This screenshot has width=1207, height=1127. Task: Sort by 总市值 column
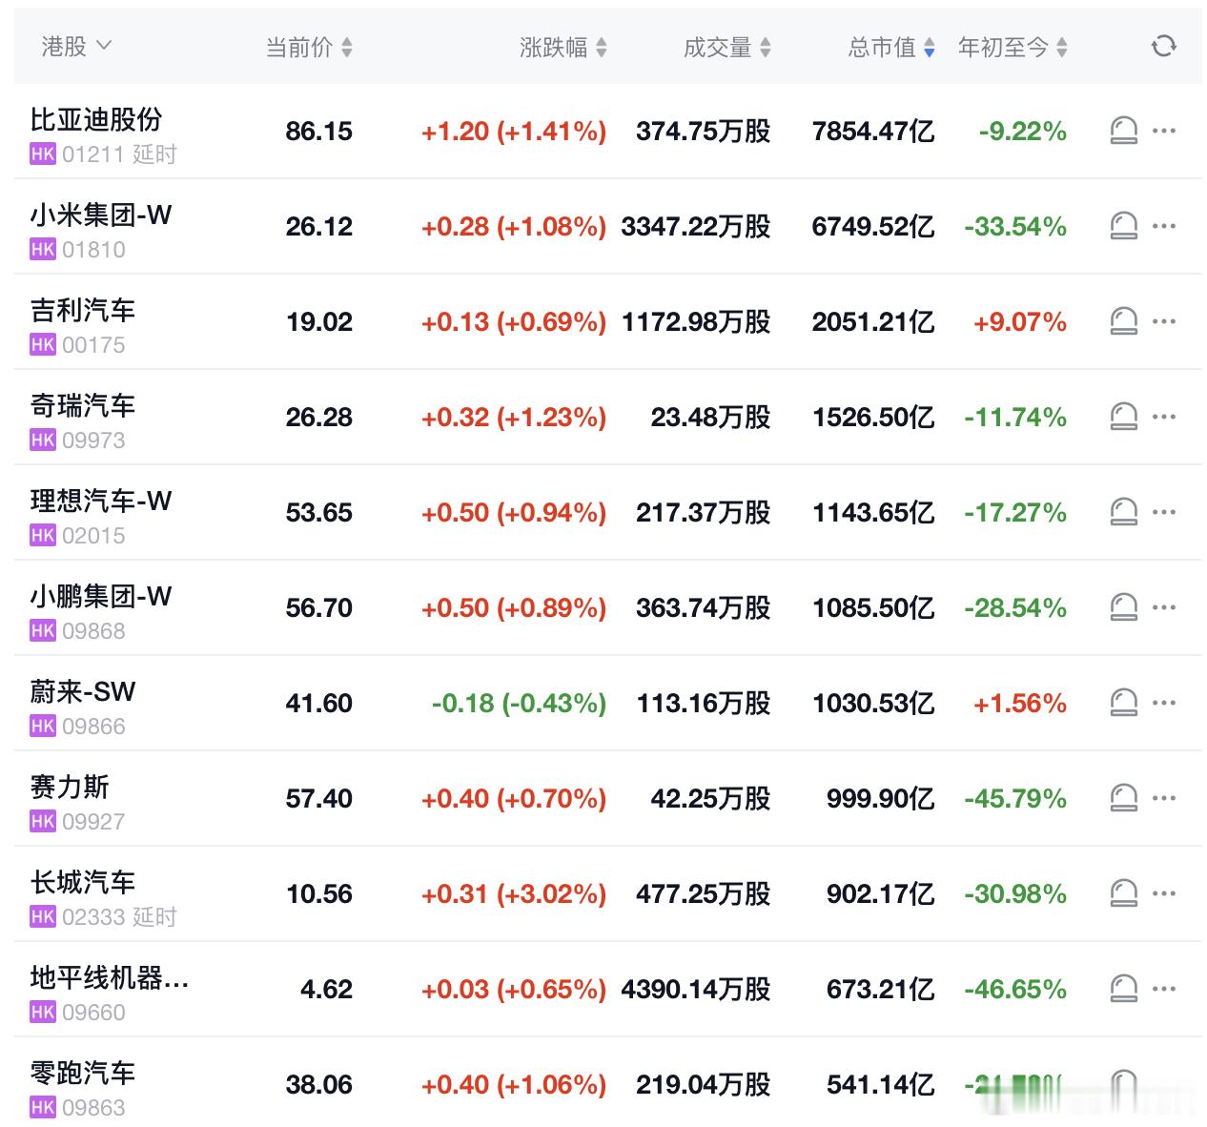[891, 47]
